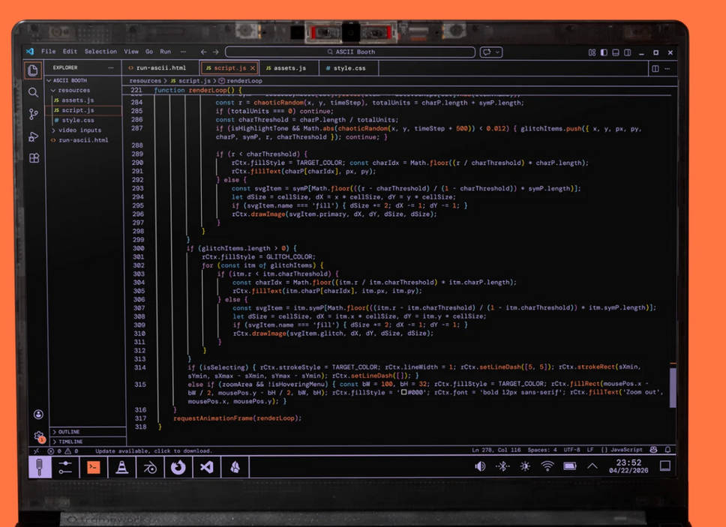Switch to the style.css tab
The width and height of the screenshot is (726, 527).
pos(349,68)
